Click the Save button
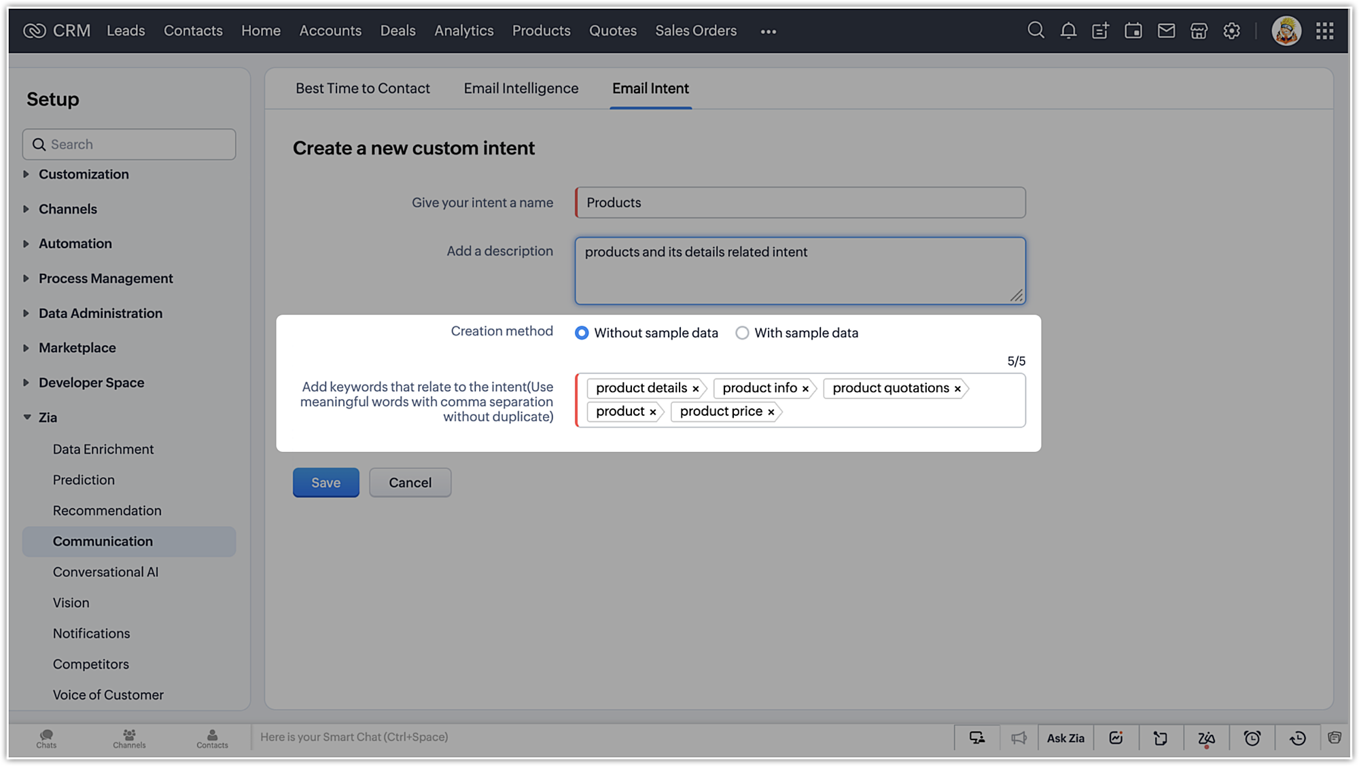 point(326,483)
